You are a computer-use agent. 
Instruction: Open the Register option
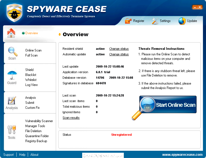click(139, 21)
